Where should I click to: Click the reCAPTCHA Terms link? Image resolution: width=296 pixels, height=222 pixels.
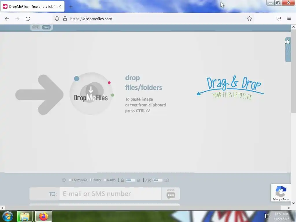(x=286, y=199)
